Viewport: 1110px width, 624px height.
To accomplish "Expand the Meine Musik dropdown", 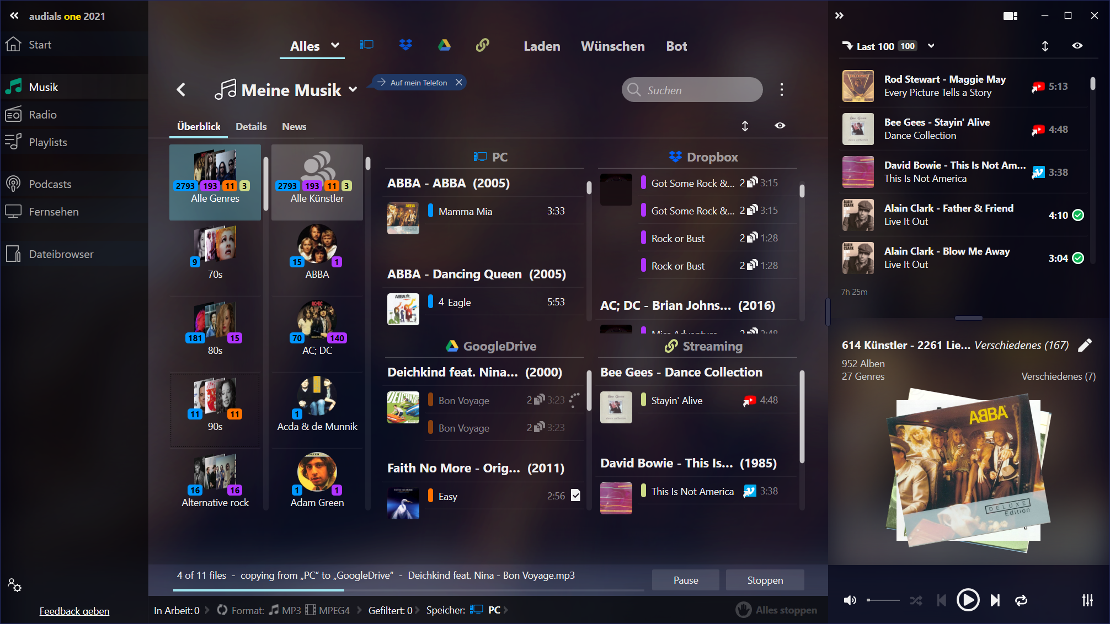I will 353,89.
